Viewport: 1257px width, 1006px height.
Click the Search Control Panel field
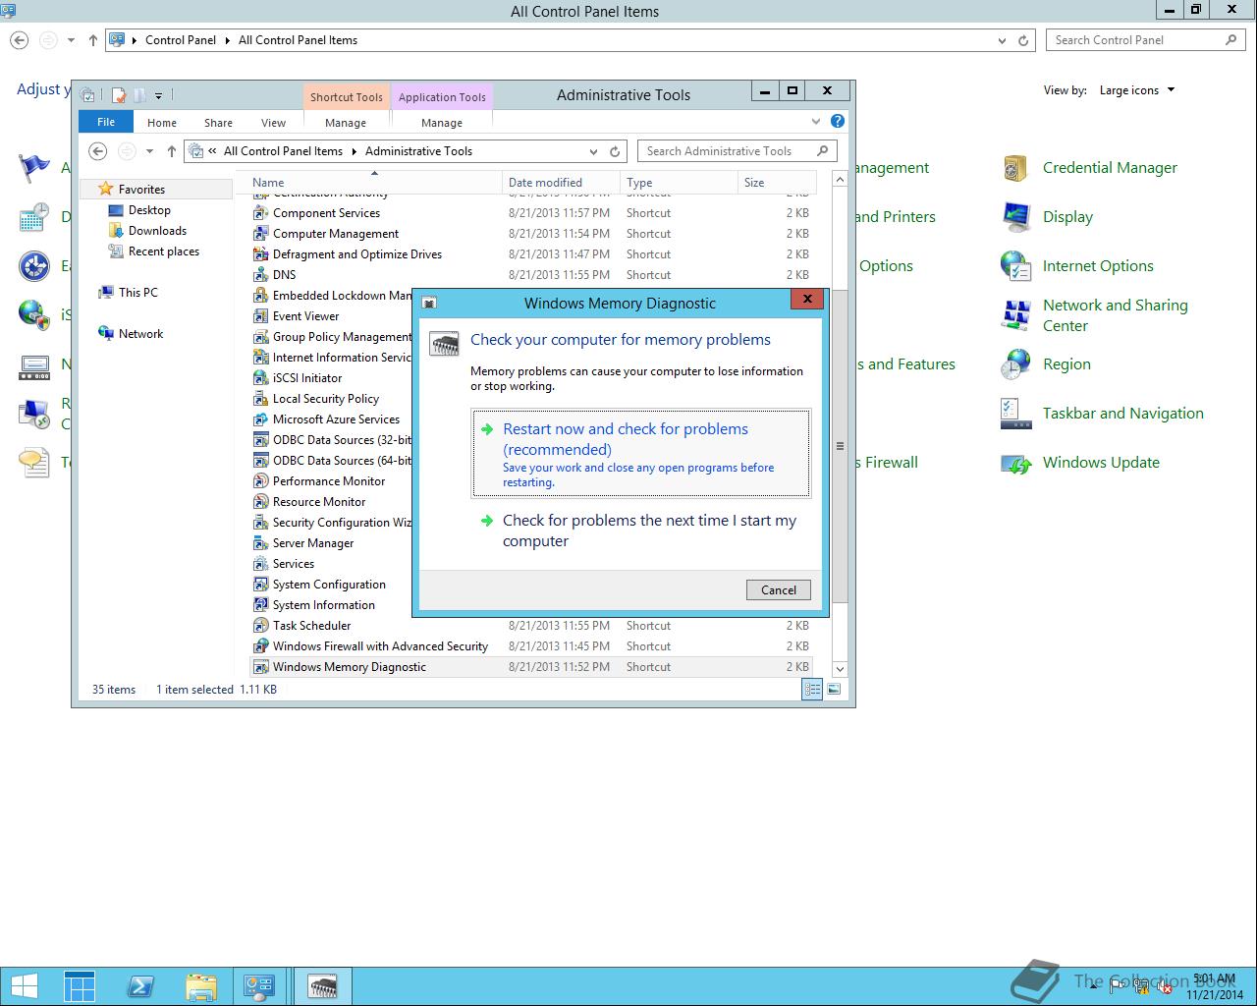[x=1145, y=40]
